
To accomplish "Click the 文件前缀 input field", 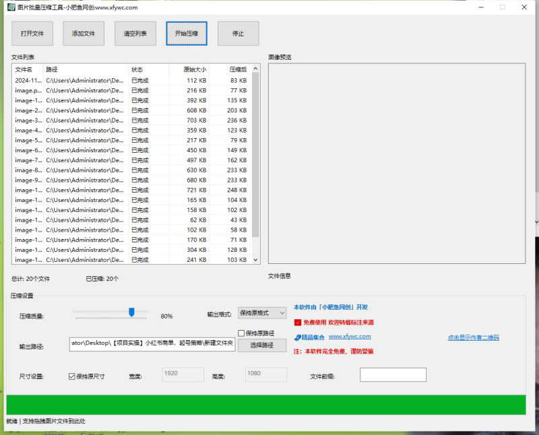I will click(x=393, y=374).
